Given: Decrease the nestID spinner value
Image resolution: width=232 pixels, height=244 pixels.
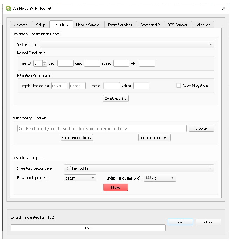Looking at the screenshot, I should (x=45, y=64).
